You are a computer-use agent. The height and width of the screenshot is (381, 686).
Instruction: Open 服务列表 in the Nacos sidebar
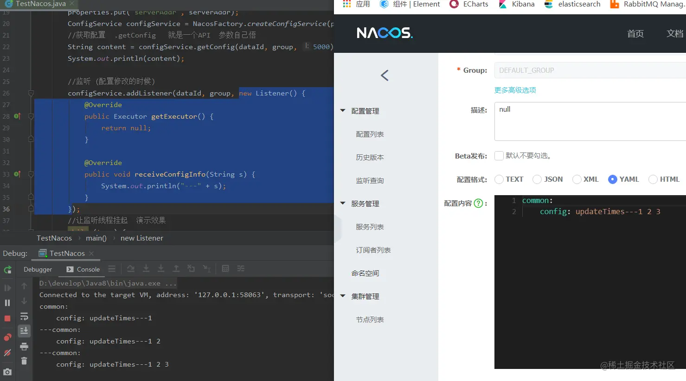point(370,227)
